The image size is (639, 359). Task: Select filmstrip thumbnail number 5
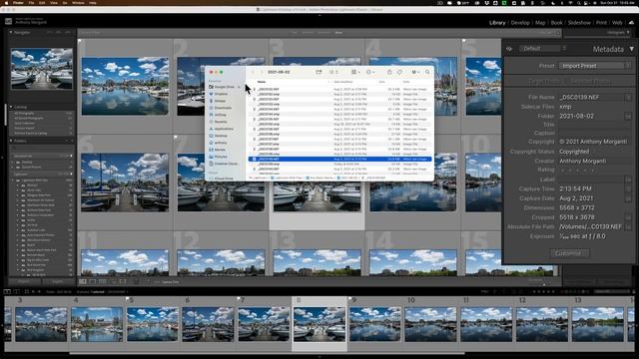(153, 324)
